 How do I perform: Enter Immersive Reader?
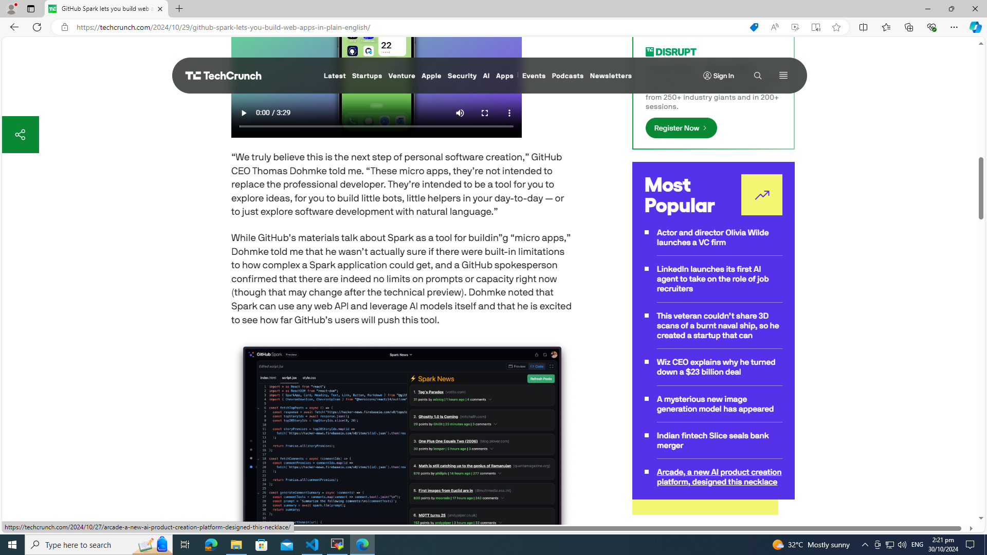tap(815, 27)
